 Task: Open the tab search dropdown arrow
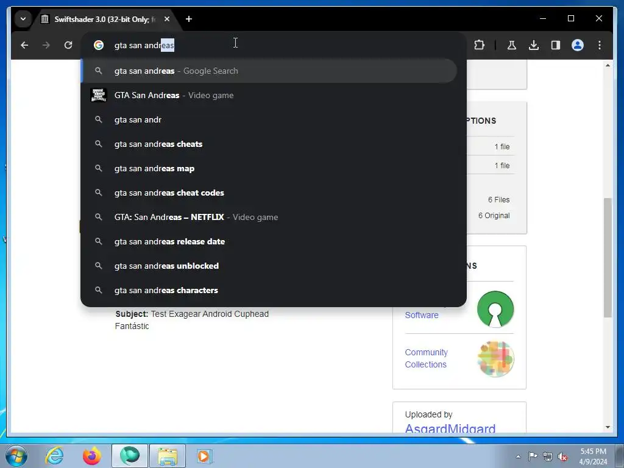click(x=23, y=19)
